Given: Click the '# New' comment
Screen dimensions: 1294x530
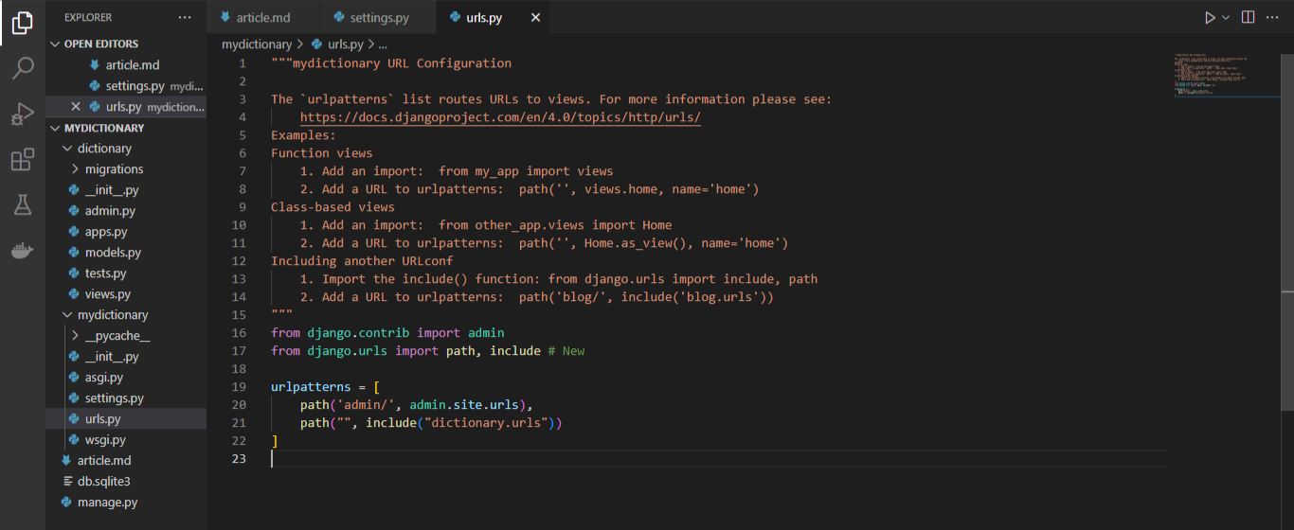Looking at the screenshot, I should 566,351.
